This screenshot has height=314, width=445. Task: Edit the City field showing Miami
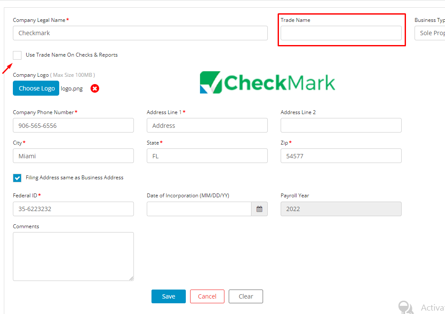[73, 156]
